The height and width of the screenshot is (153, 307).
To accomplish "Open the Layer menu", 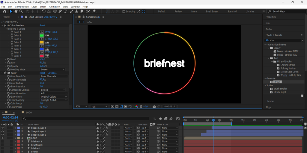I will point(34,7).
